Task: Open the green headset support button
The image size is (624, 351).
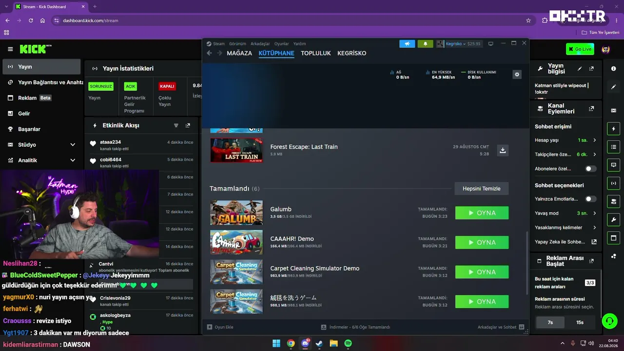Action: (x=609, y=320)
